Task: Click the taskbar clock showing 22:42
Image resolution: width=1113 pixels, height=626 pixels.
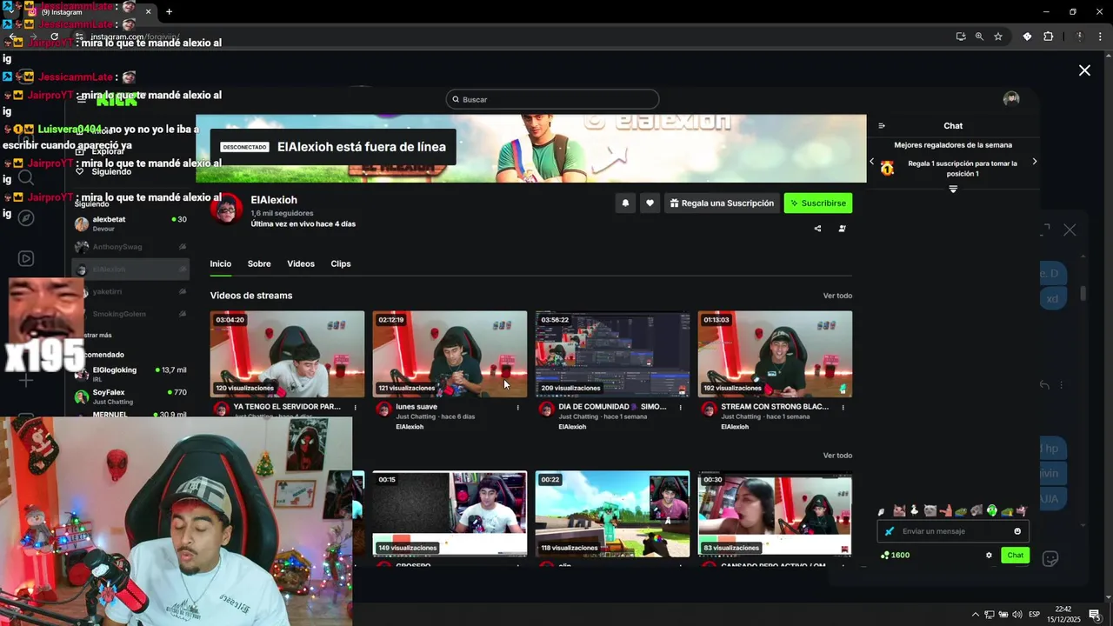Action: pos(1063,615)
